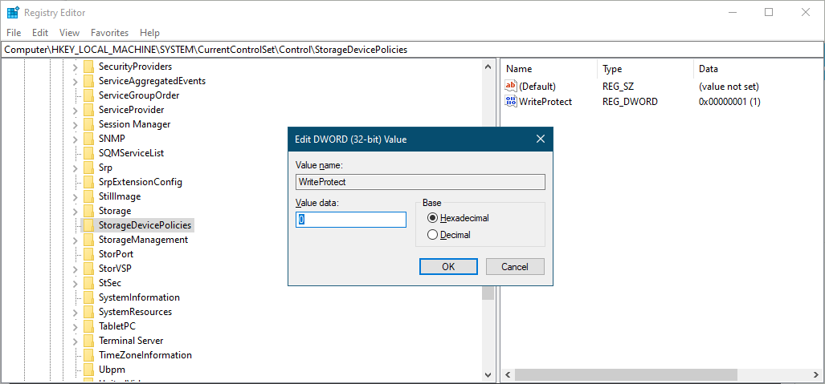This screenshot has width=825, height=384.
Task: Click the registry path address bar
Action: 413,50
